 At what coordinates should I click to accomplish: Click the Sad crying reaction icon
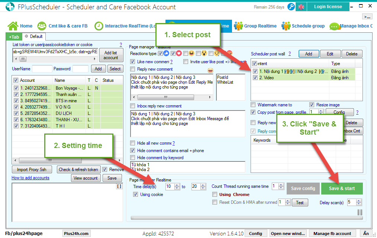[x=217, y=54]
